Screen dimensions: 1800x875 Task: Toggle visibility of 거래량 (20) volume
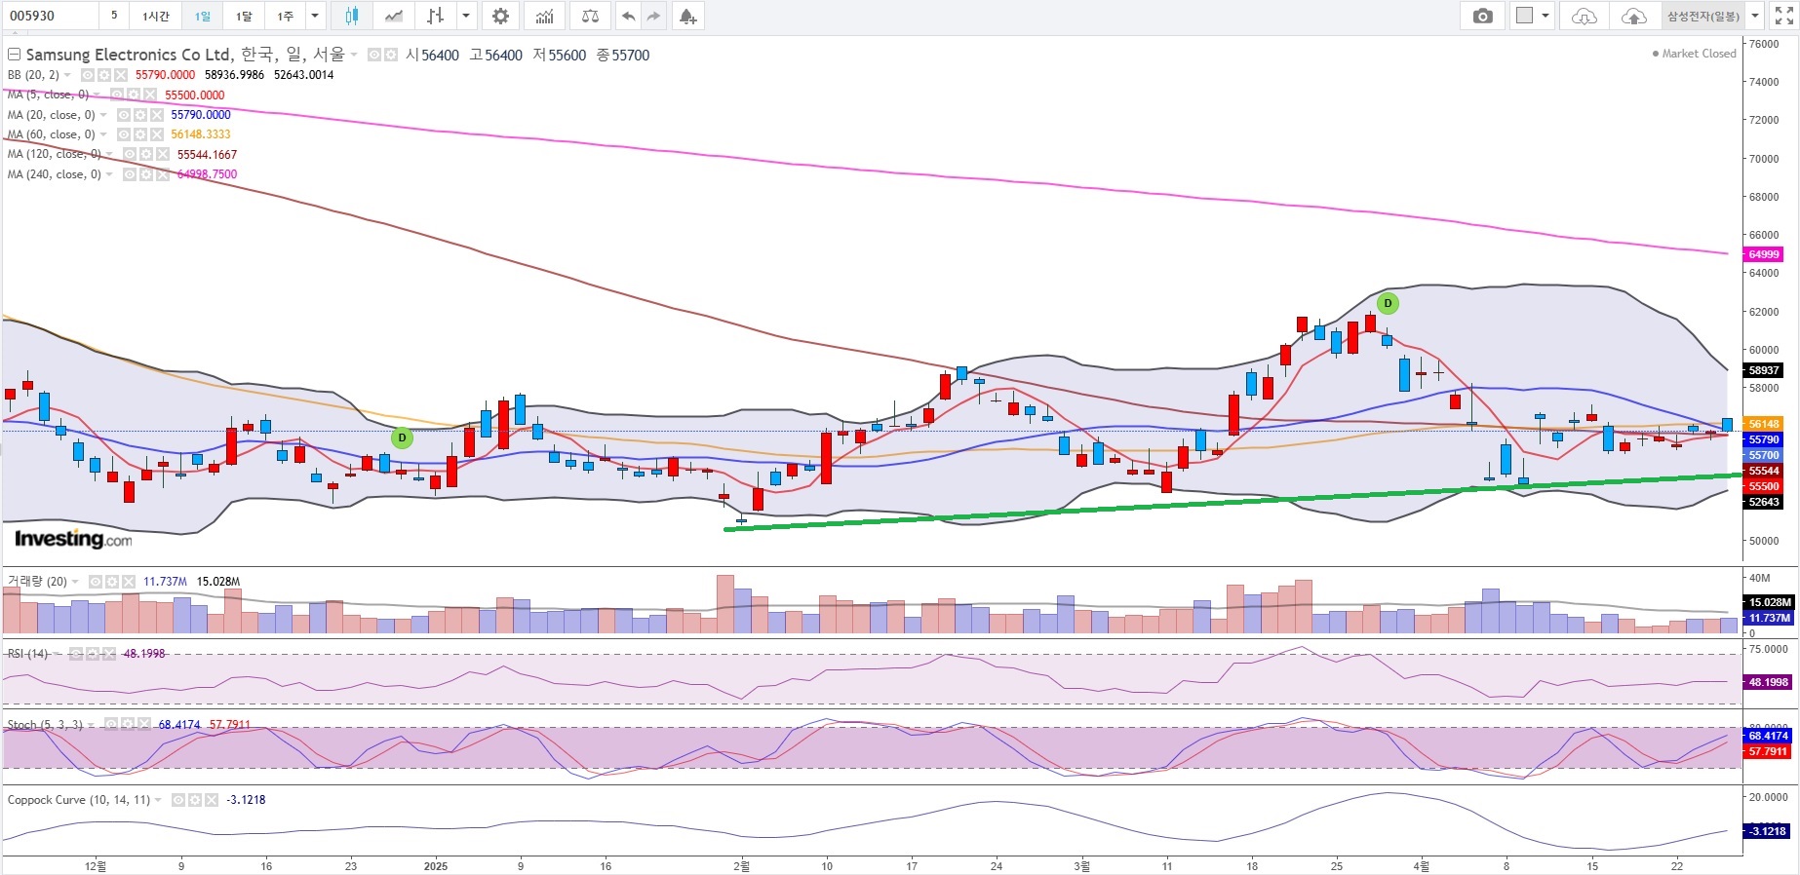(96, 582)
